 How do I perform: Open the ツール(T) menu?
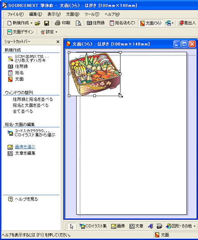pyautogui.click(x=92, y=14)
